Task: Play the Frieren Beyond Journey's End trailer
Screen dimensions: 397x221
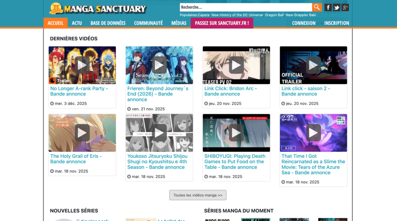Action: [159, 65]
